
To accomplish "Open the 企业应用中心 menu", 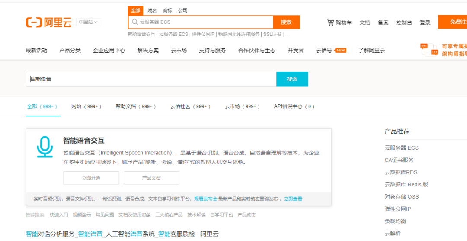I will click(x=109, y=51).
